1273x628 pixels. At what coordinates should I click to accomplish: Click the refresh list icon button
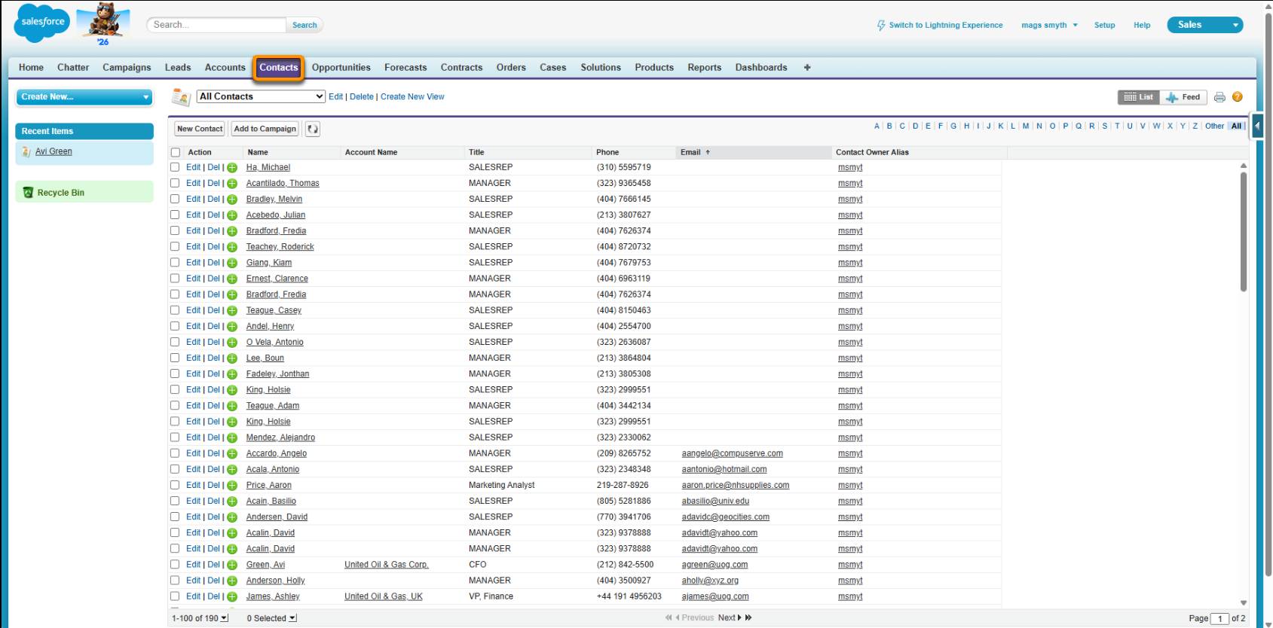coord(313,130)
